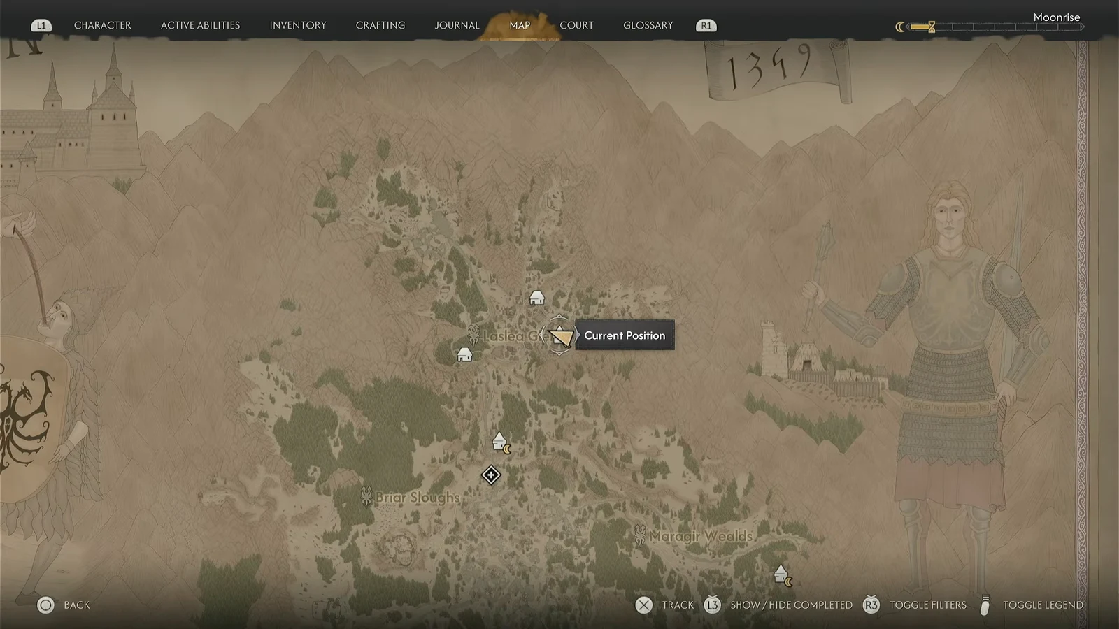
Task: Toggle Show / Hide Completed
Action: 791,605
